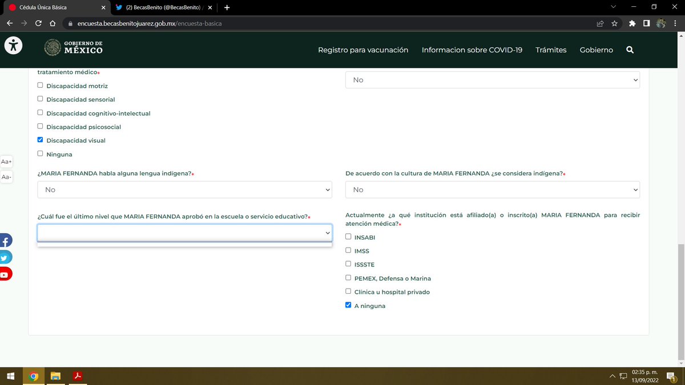The width and height of the screenshot is (685, 385).
Task: Check Discapacidad motriz
Action: click(40, 86)
